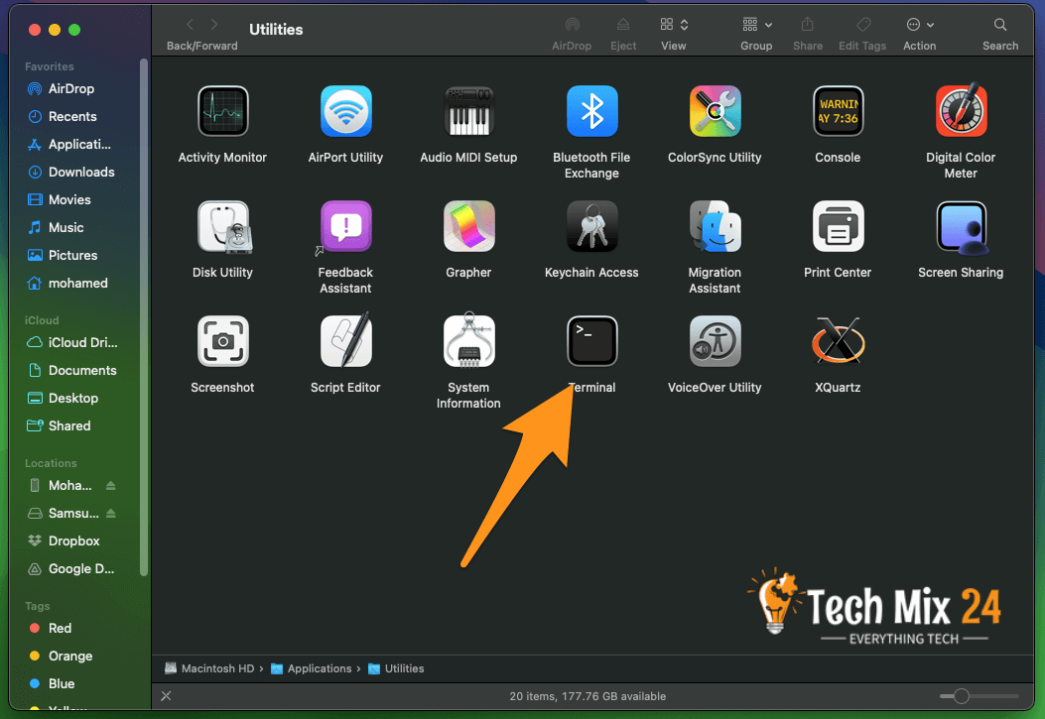
Task: Select Desktop in the sidebar
Action: 73,398
